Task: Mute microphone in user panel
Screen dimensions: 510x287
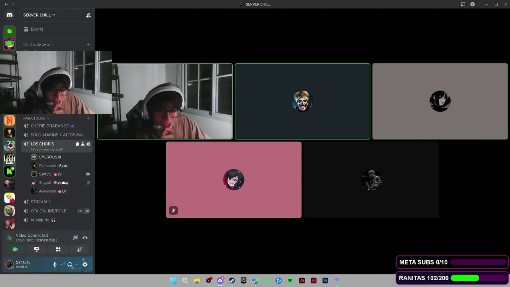Action: coord(55,264)
